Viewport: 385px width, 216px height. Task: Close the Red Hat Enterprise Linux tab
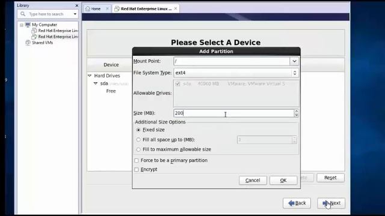point(176,8)
